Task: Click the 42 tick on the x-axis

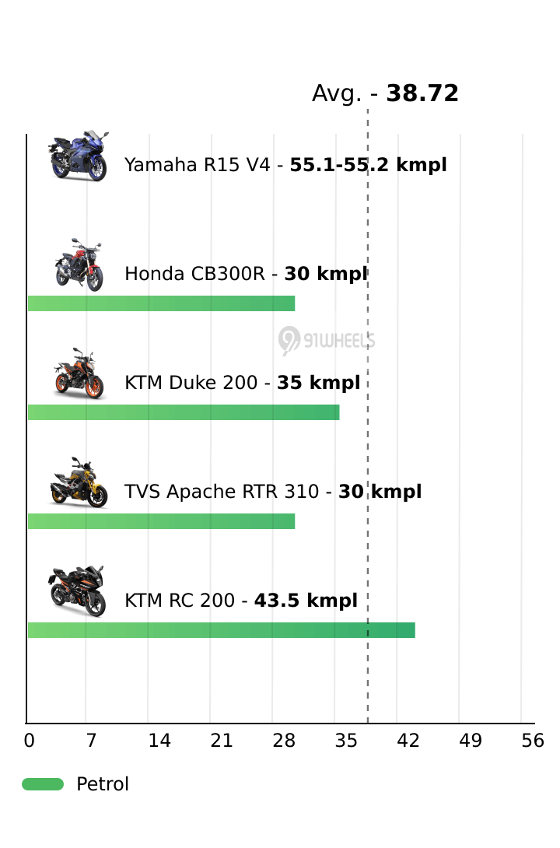Action: click(x=408, y=741)
